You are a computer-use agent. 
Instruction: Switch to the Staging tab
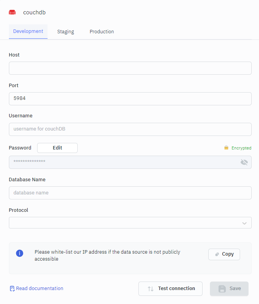pyautogui.click(x=65, y=32)
